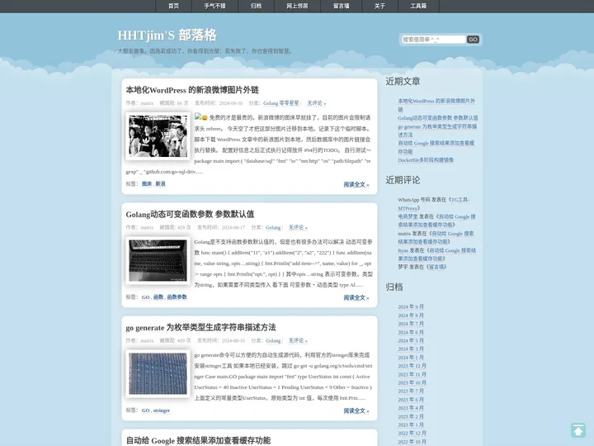Click commenter name Ryan
This screenshot has height=446, width=594.
pos(403,251)
